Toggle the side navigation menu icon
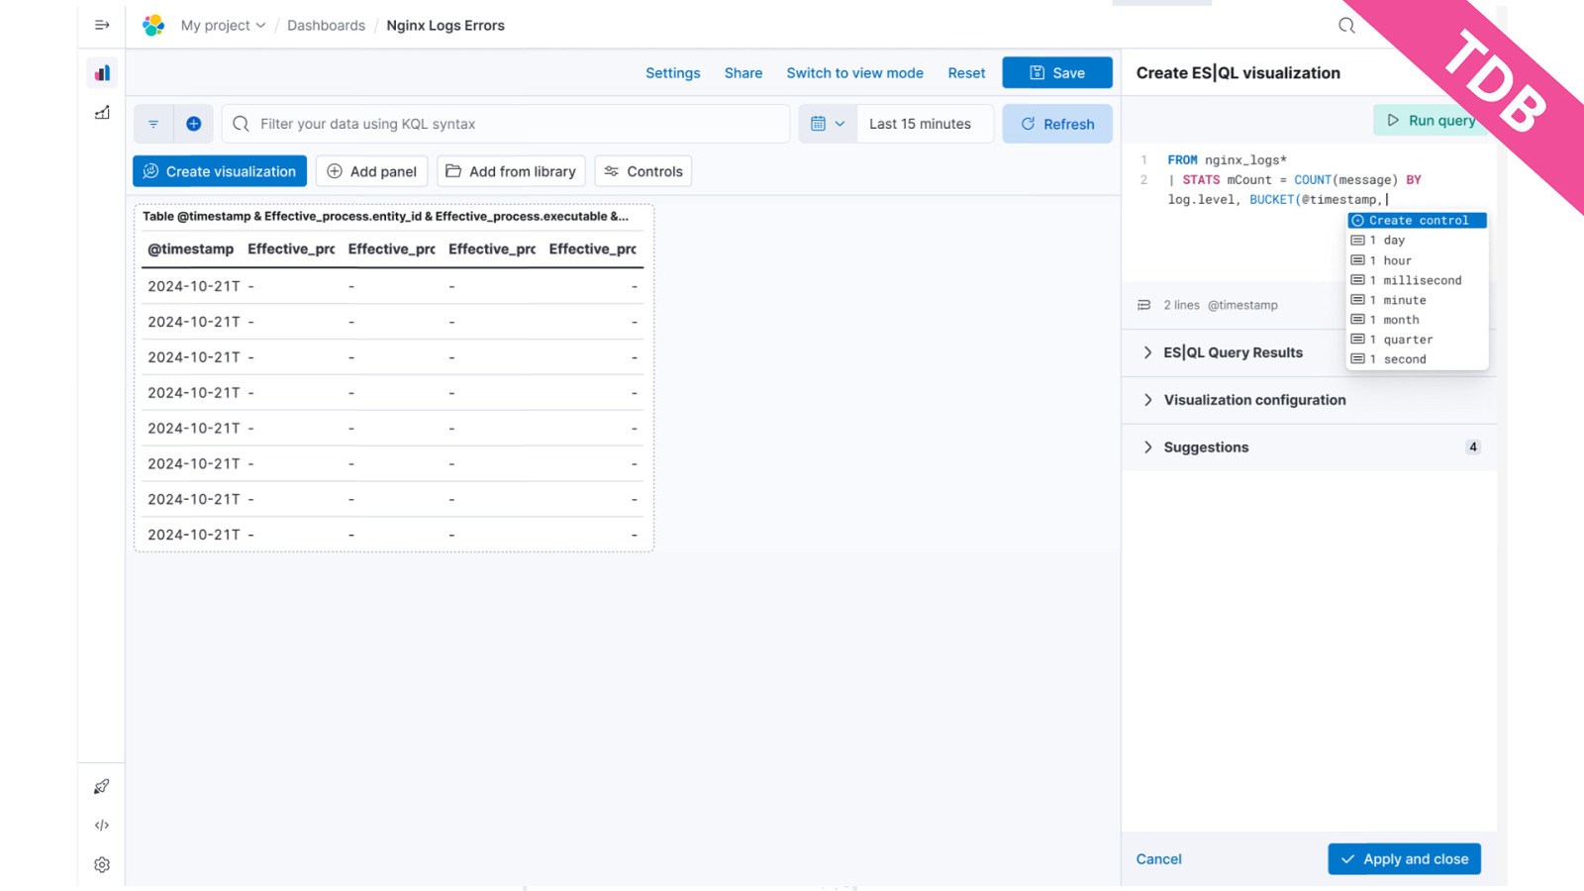This screenshot has width=1584, height=891. pos(102,25)
